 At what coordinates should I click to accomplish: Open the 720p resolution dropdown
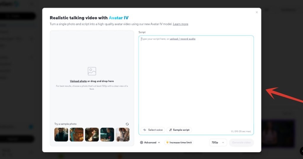point(218,142)
